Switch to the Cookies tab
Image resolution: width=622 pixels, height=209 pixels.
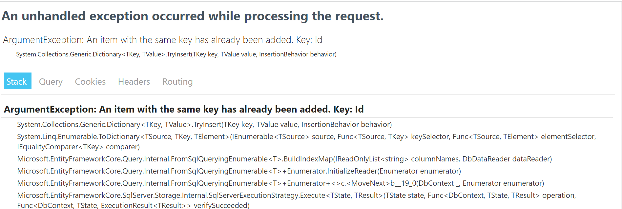[90, 82]
